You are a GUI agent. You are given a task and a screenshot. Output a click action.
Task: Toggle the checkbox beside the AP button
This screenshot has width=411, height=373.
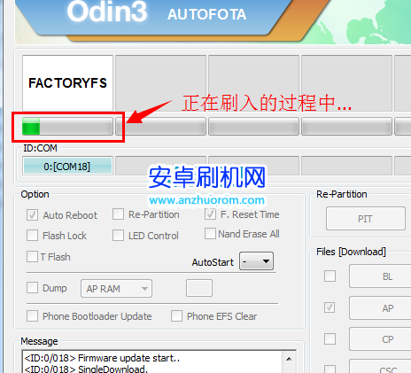(x=330, y=307)
